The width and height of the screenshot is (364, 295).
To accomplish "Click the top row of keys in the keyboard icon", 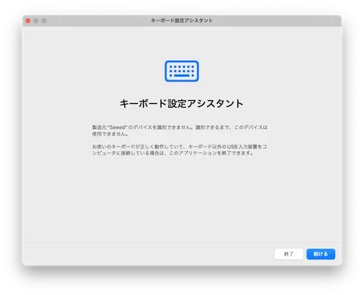I will [x=181, y=67].
